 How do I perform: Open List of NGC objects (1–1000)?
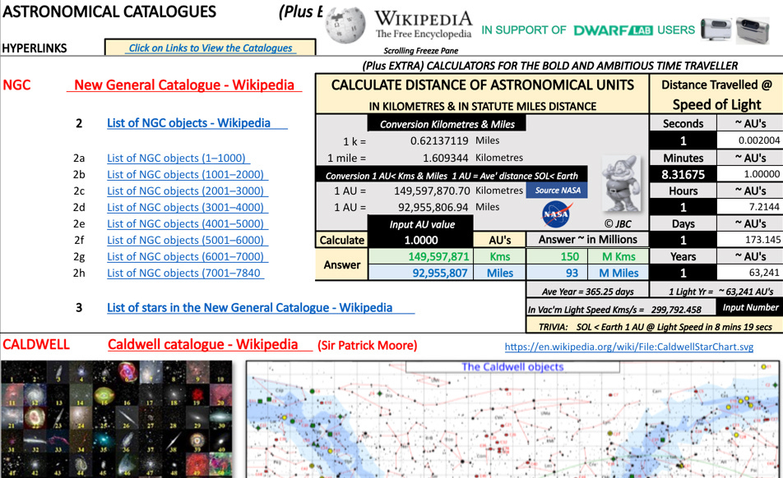pyautogui.click(x=178, y=158)
